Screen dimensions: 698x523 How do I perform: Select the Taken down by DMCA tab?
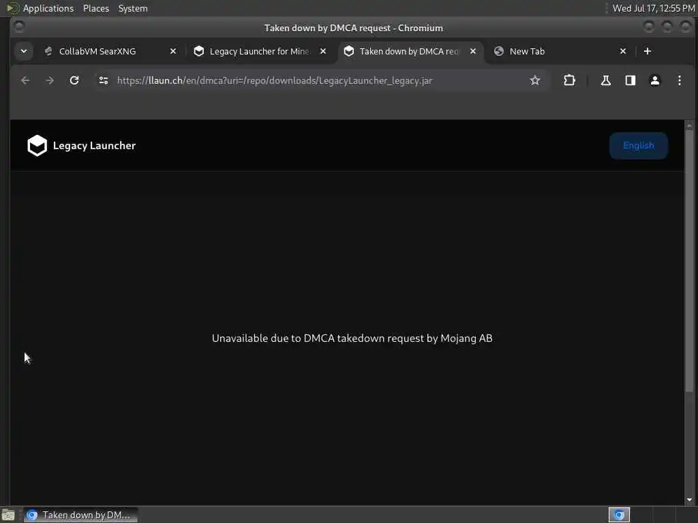[409, 51]
